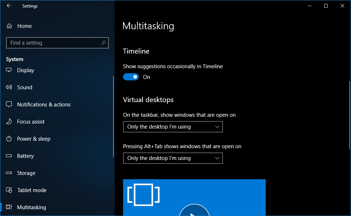The height and width of the screenshot is (216, 351).
Task: Click the main content vertical scrollbar
Action: pyautogui.click(x=349, y=114)
